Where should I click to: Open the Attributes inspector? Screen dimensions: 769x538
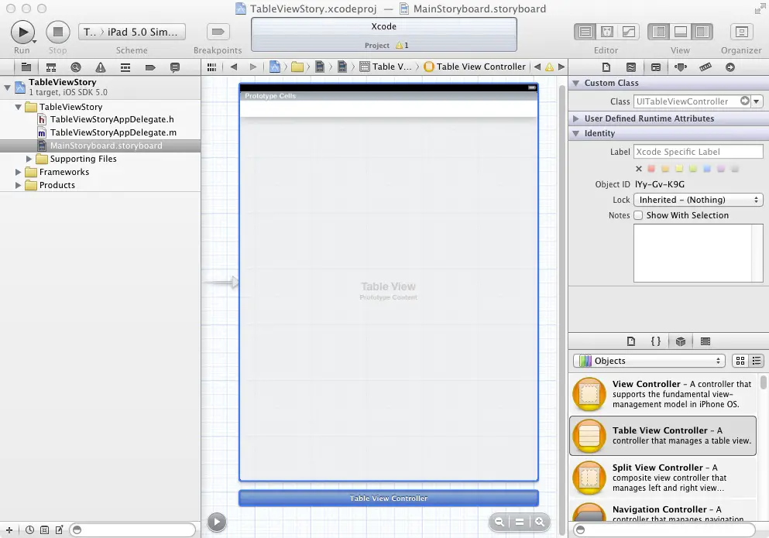coord(680,67)
